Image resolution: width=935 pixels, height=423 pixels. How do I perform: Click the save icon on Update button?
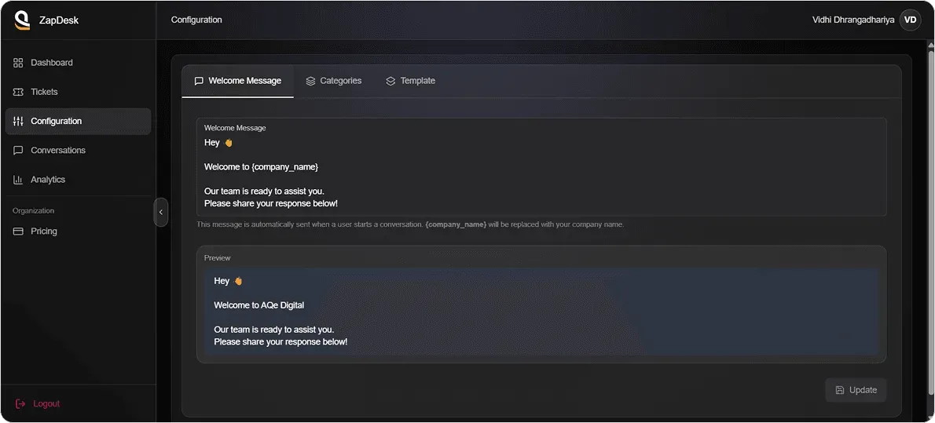(x=840, y=390)
